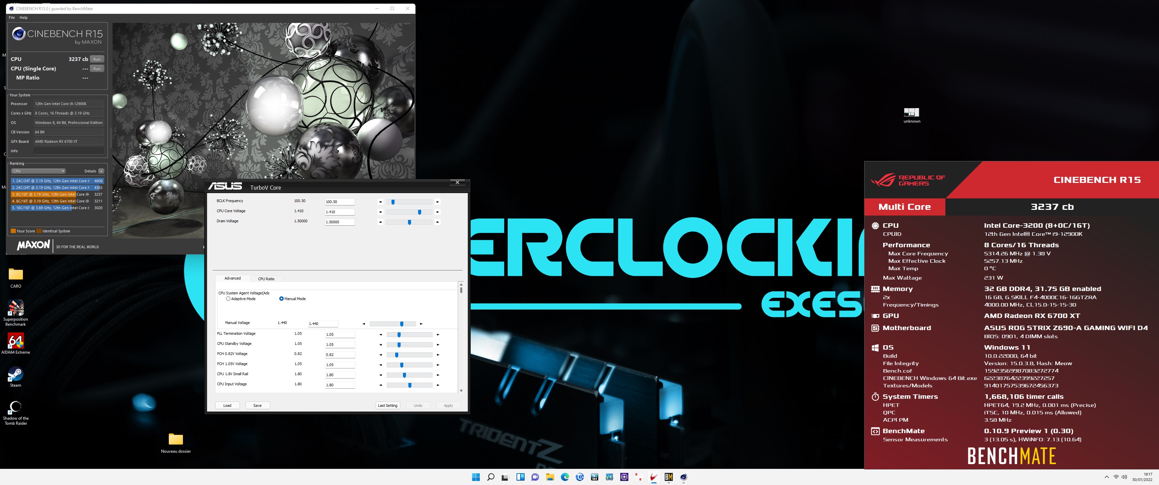The height and width of the screenshot is (485, 1159).
Task: Click Load in TurboV Core
Action: tap(227, 406)
